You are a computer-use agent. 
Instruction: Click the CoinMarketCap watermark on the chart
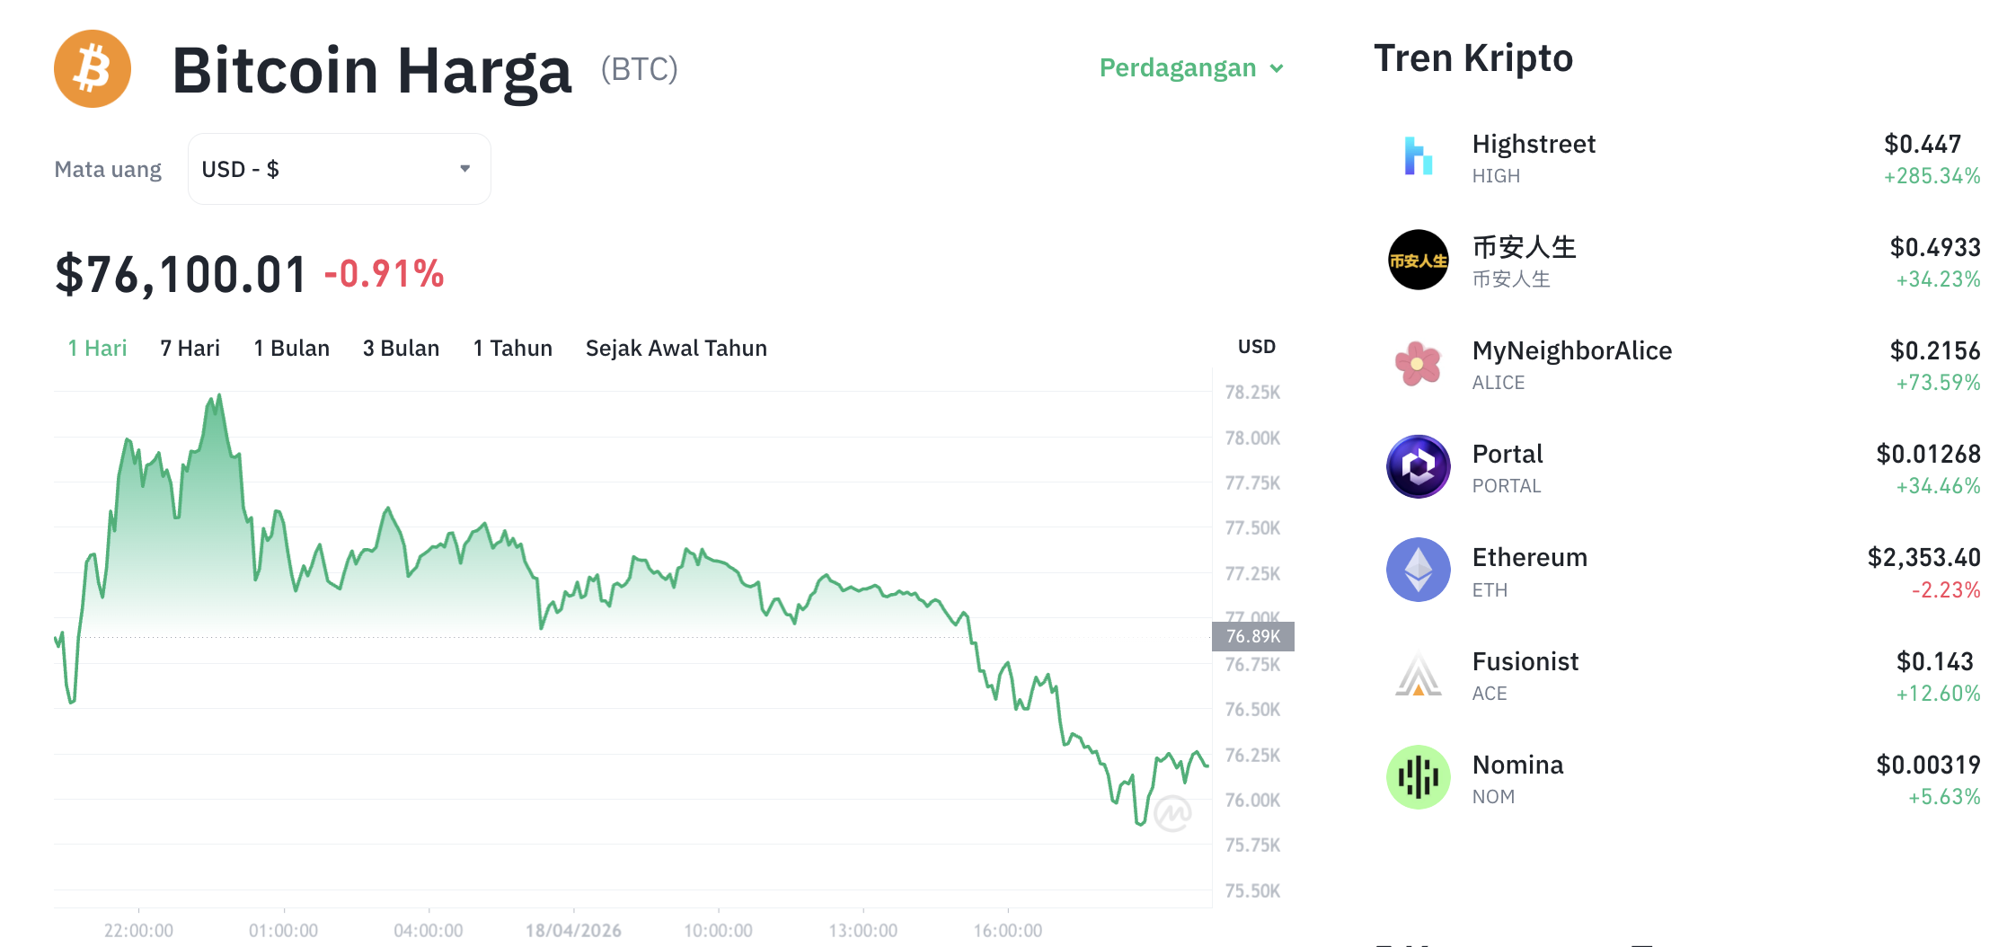tap(1172, 813)
